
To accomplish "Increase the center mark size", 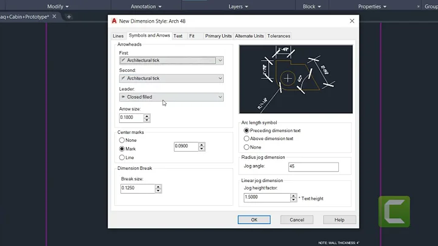I will [x=202, y=144].
